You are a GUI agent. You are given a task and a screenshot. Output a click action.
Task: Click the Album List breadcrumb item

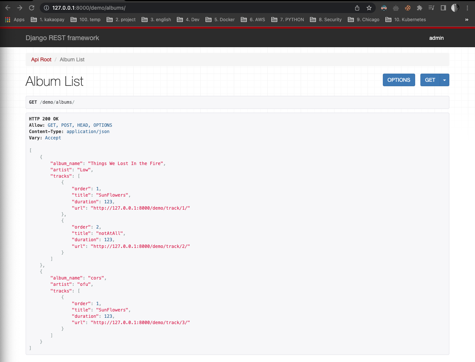tap(72, 59)
